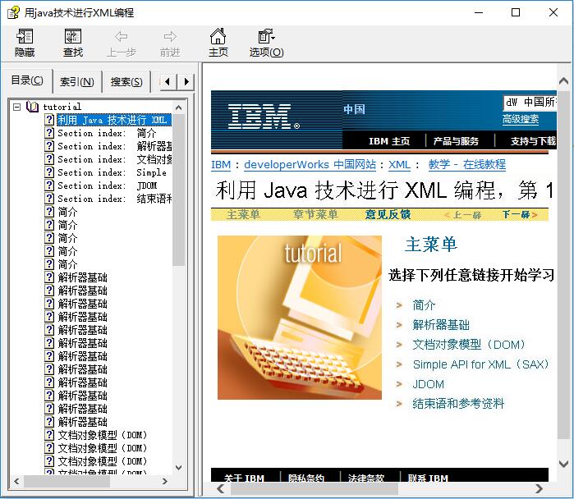This screenshot has width=574, height=499.
Task: Open 'Section index: JDOM' topic
Action: pos(108,185)
